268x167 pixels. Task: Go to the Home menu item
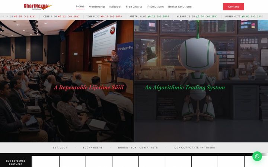click(x=80, y=6)
